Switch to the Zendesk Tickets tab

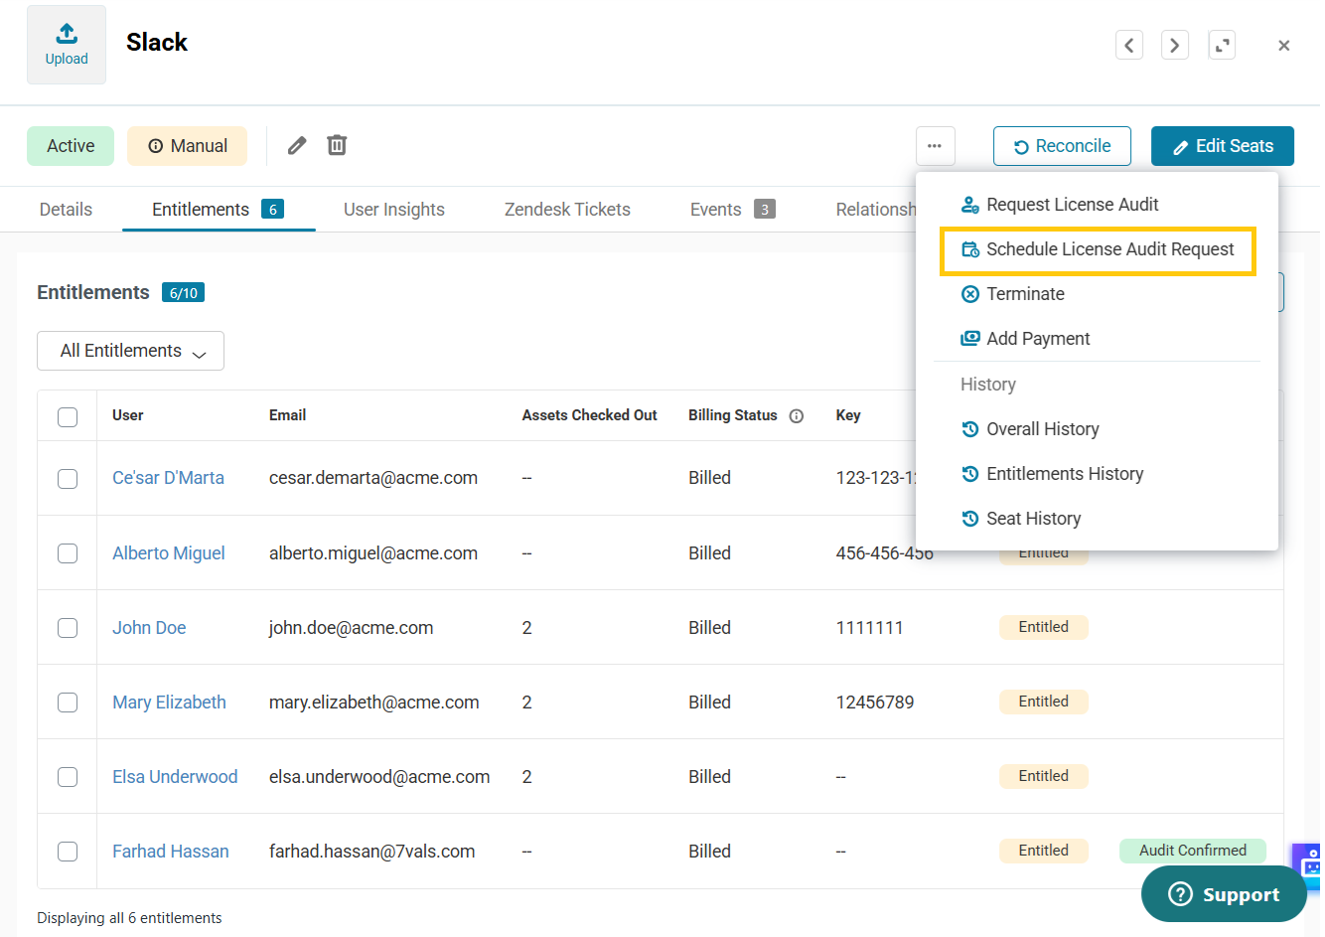[567, 210]
